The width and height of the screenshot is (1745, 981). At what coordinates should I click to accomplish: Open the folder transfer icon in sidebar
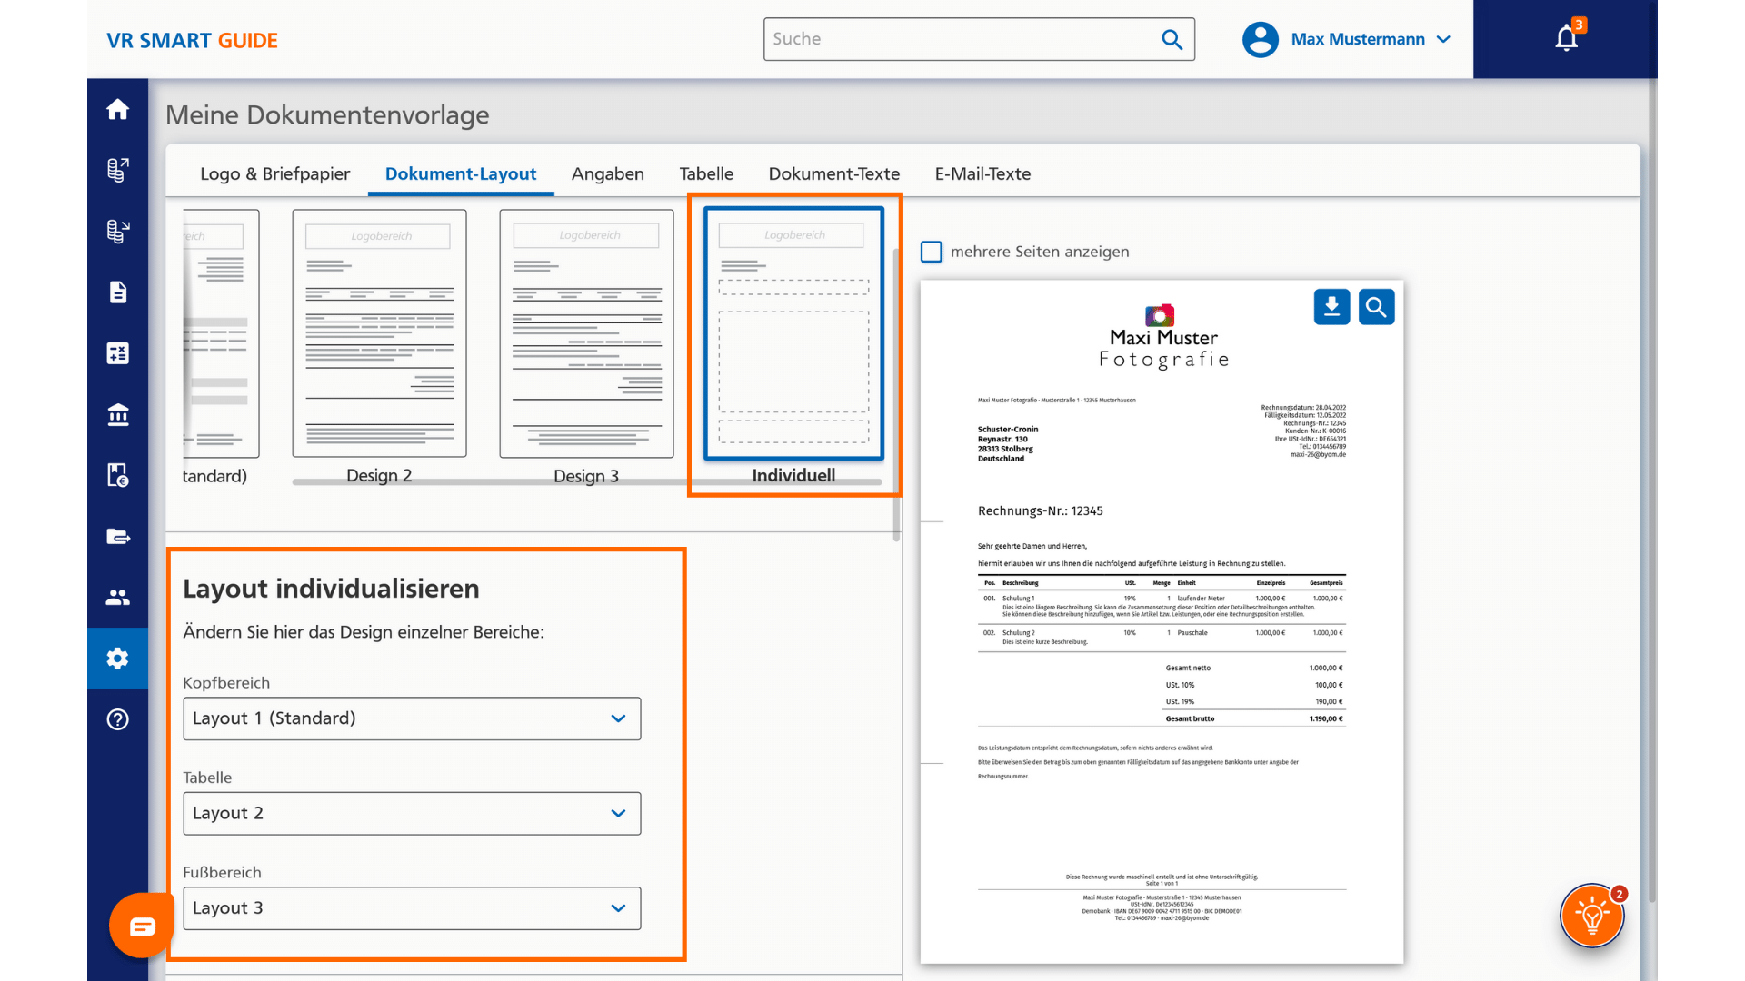(x=117, y=536)
